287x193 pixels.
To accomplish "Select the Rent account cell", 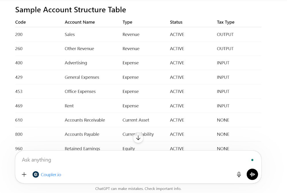I will (69, 106).
